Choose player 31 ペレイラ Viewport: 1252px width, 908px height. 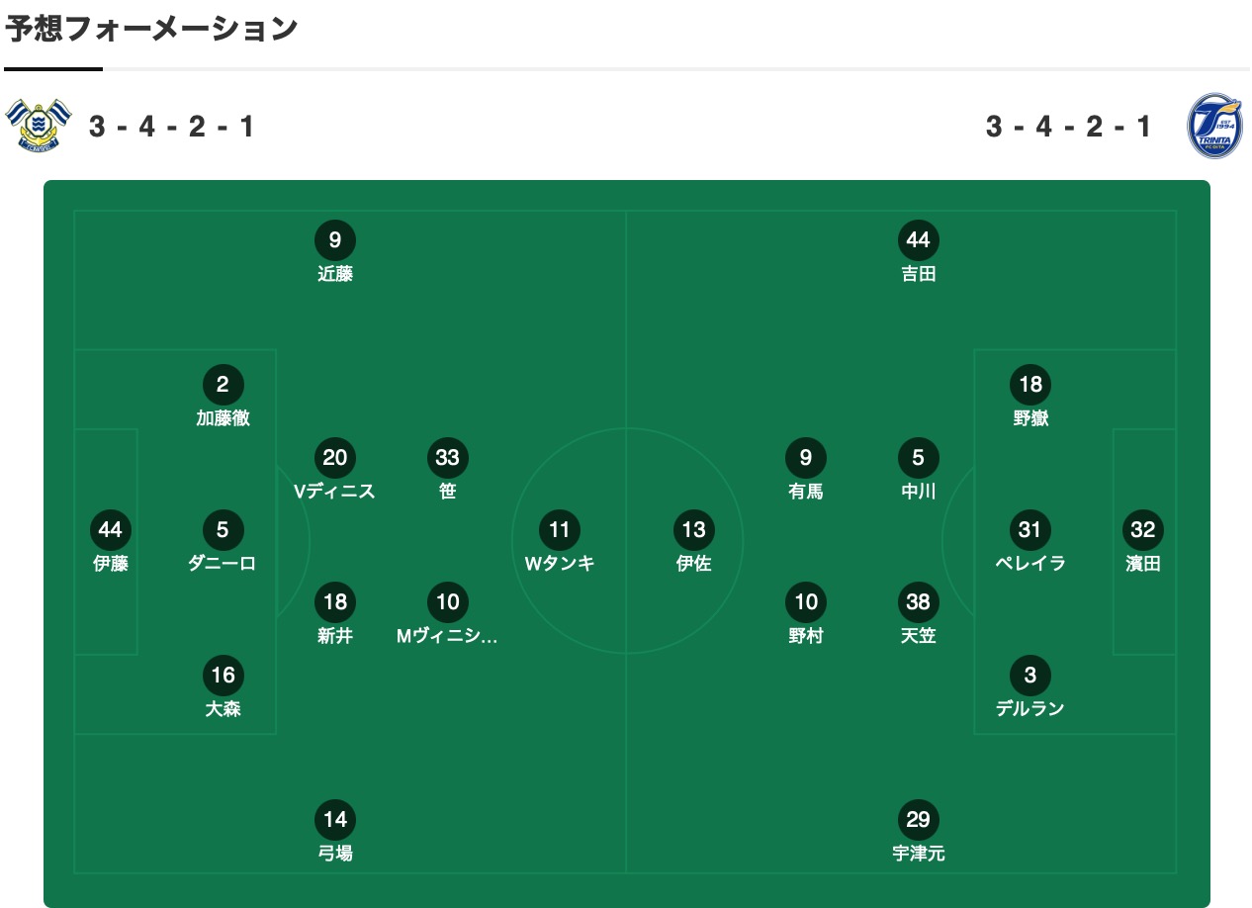click(1030, 543)
